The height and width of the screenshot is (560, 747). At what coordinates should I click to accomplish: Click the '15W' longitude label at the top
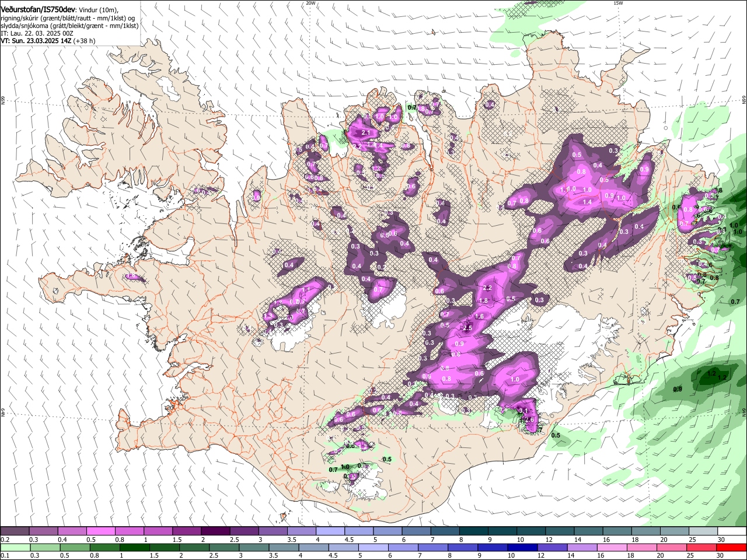click(618, 3)
